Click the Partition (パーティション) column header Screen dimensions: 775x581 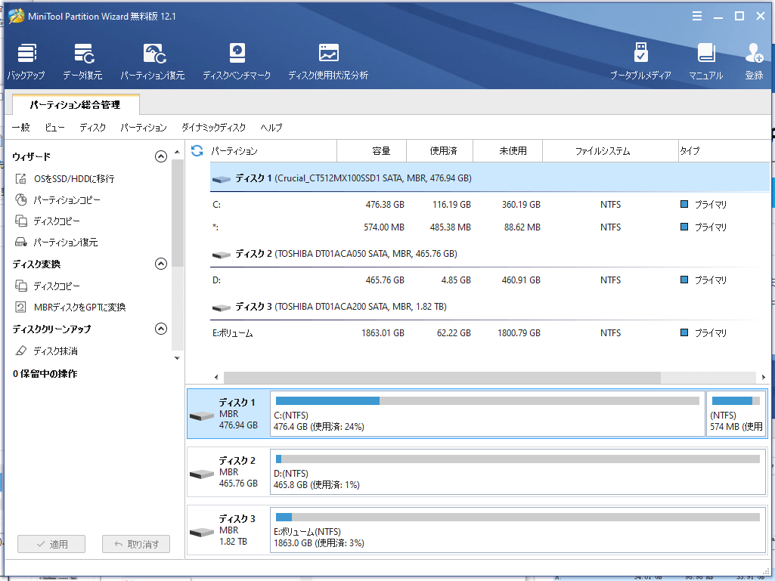272,150
